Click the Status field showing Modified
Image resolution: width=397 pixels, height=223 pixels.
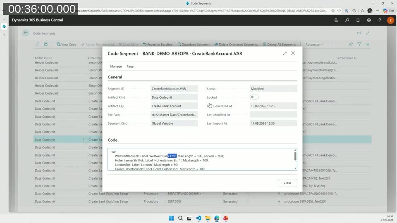(273, 89)
